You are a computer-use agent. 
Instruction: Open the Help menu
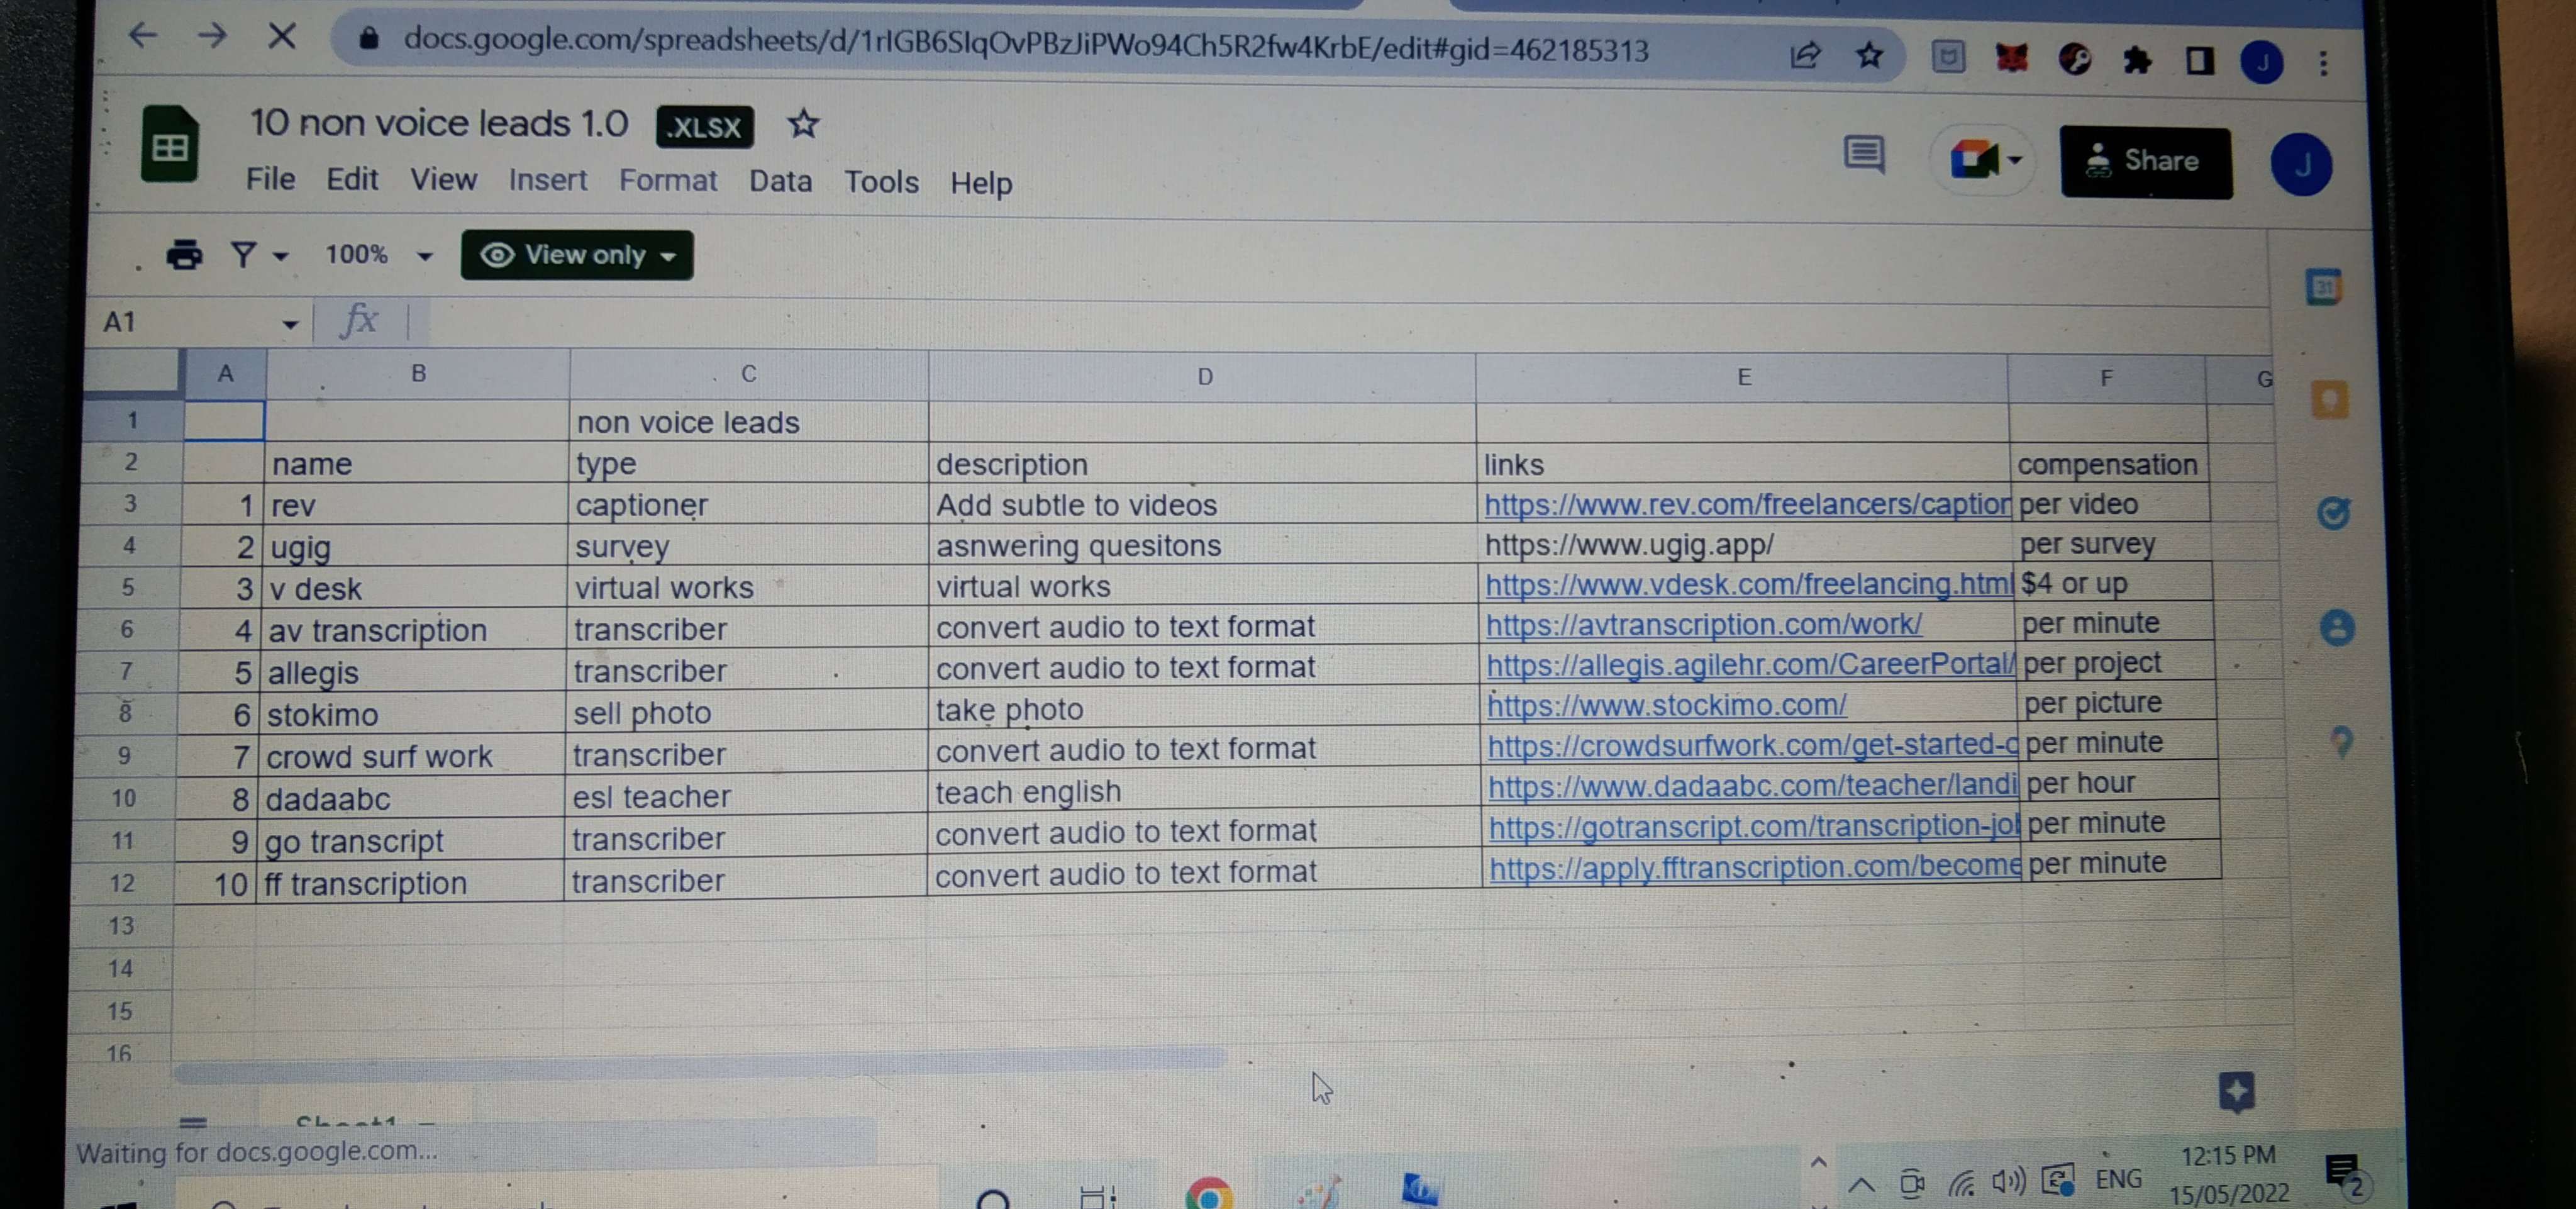coord(981,183)
